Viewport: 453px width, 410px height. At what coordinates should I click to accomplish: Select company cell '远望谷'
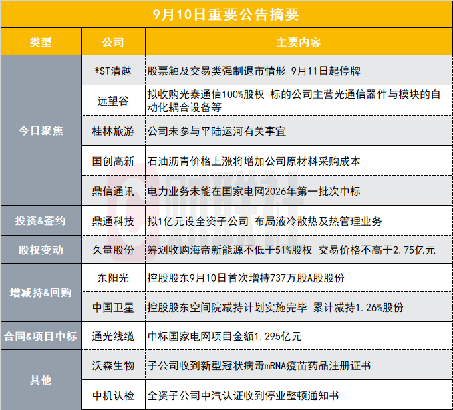pyautogui.click(x=113, y=100)
